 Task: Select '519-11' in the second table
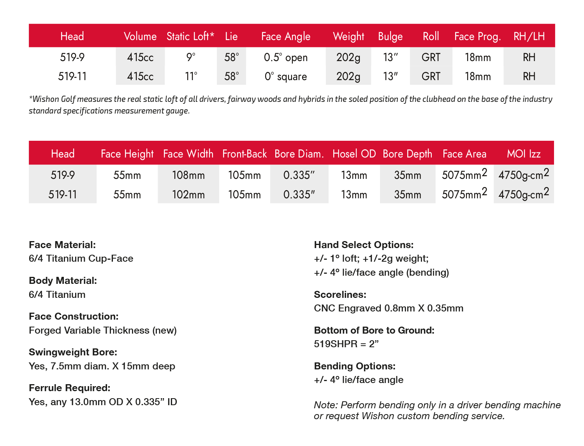pyautogui.click(x=63, y=194)
